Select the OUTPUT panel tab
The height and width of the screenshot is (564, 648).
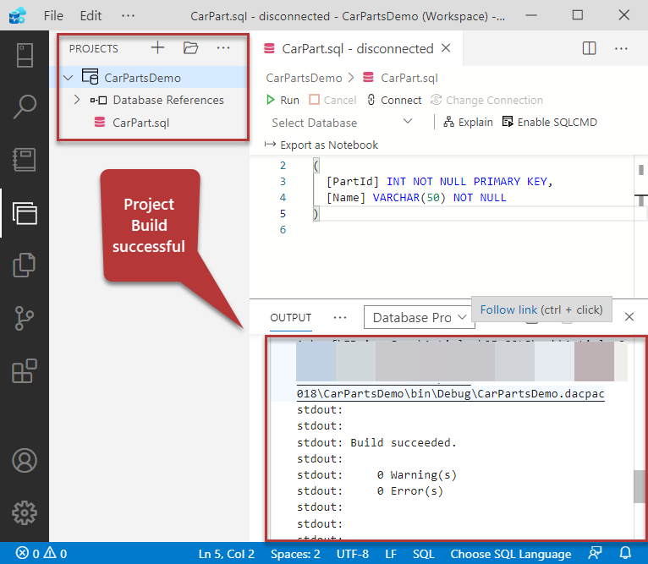pyautogui.click(x=290, y=317)
